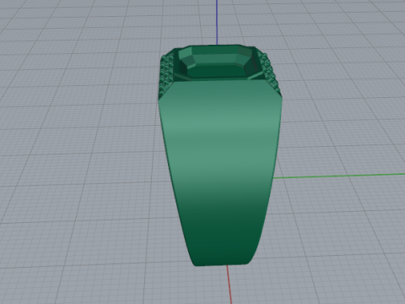Pick the right side pavé stone cluster
405x304 pixels.
click(270, 73)
